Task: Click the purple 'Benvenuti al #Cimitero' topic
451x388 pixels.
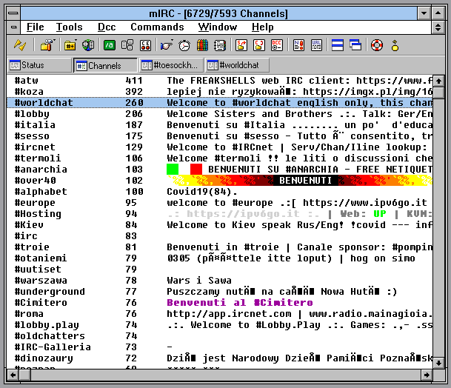Action: point(240,303)
